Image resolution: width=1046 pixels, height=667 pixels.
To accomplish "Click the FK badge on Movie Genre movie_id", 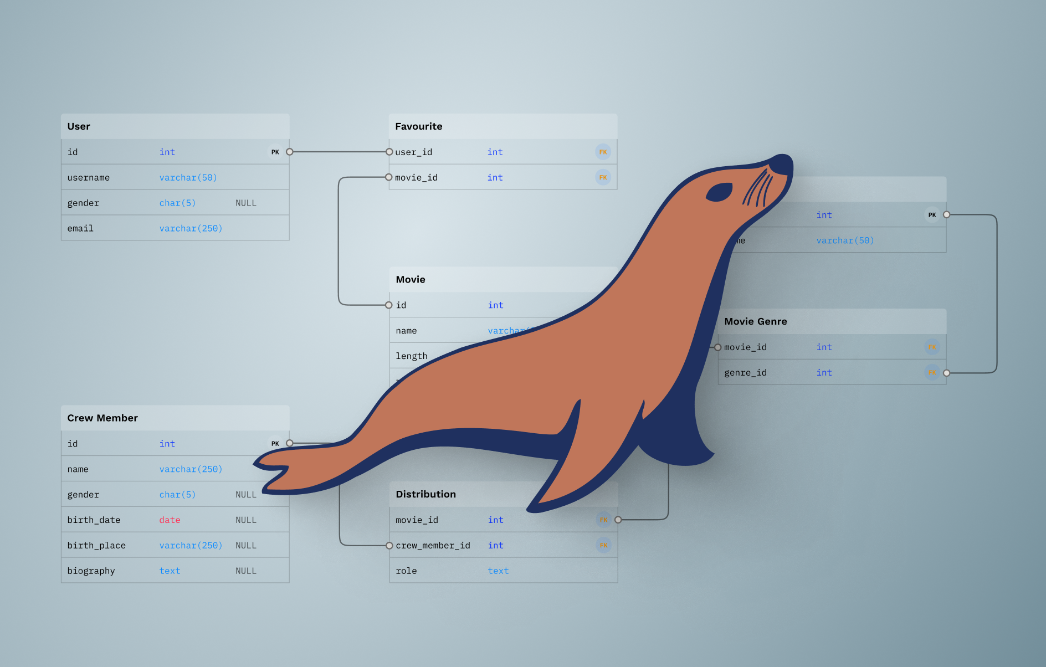I will [x=932, y=347].
